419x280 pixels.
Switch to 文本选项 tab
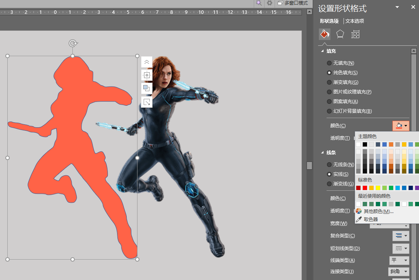coord(355,21)
